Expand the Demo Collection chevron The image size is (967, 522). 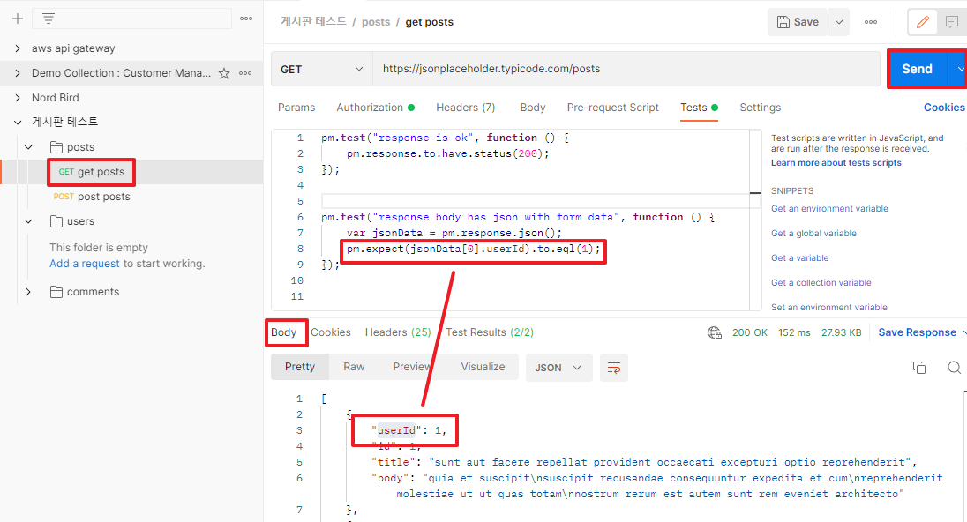[18, 72]
